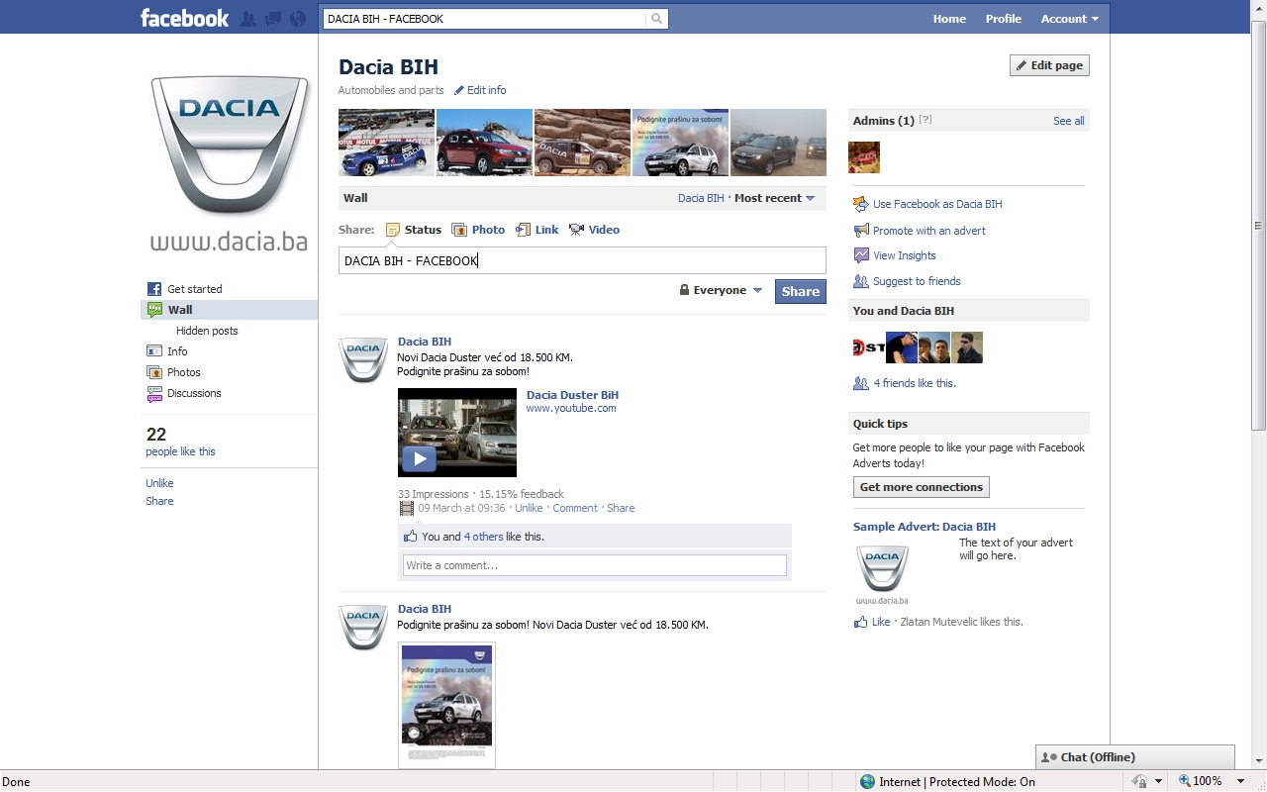Open the blue rally car photo thumbnail
1267x792 pixels.
pyautogui.click(x=386, y=143)
